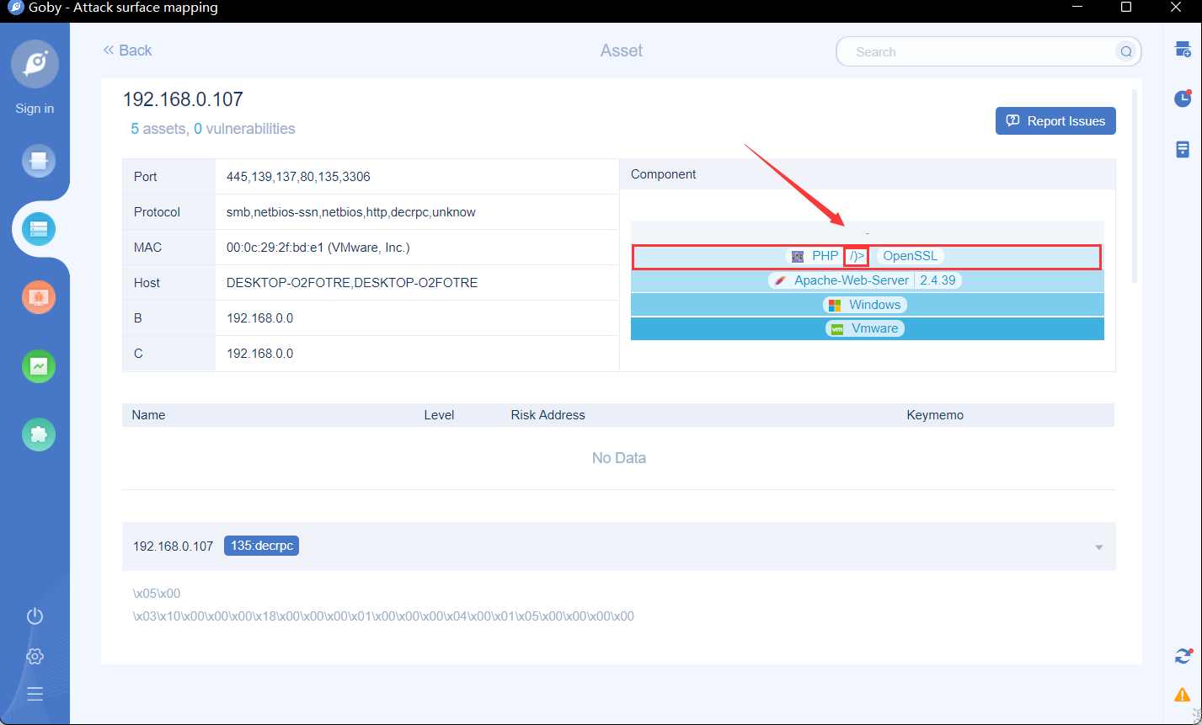Click the Name column header

148,415
